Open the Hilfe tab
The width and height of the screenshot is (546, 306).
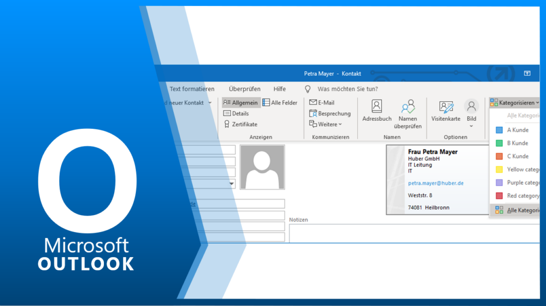pyautogui.click(x=279, y=89)
